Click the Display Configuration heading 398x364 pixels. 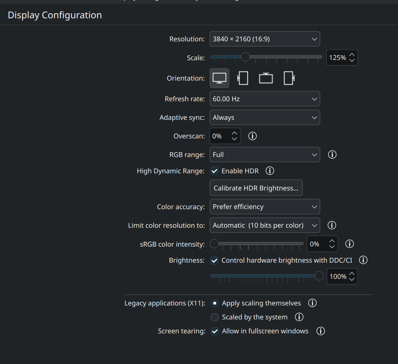[55, 15]
